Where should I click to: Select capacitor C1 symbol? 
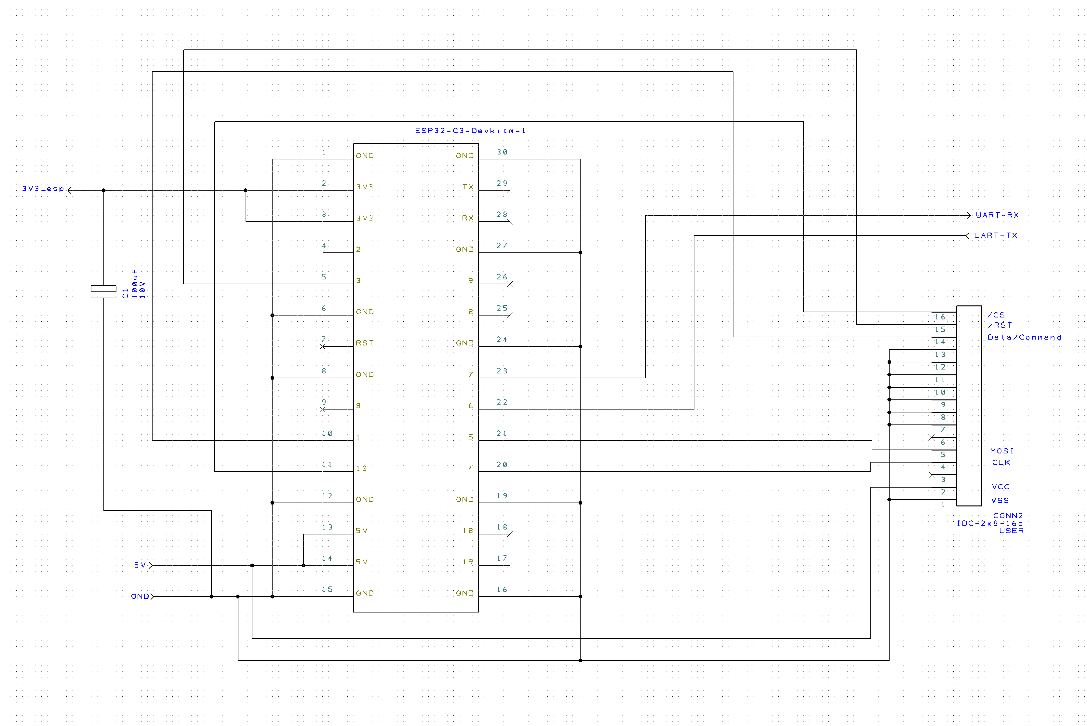104,292
